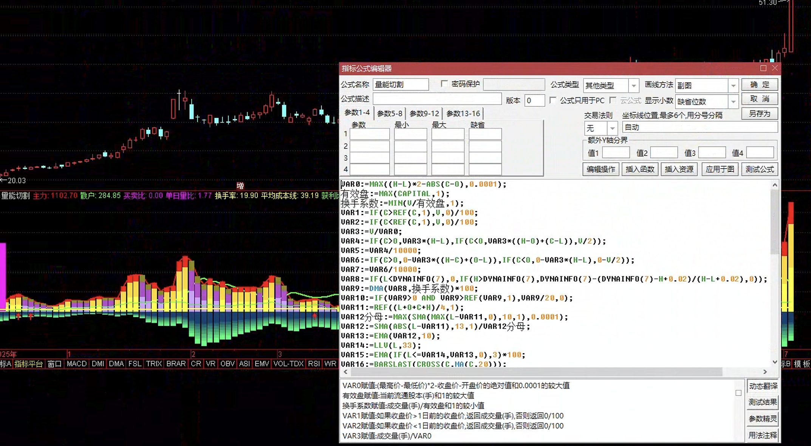The width and height of the screenshot is (811, 446).
Task: Click the code editor scroll-up arrow
Action: tap(775, 185)
